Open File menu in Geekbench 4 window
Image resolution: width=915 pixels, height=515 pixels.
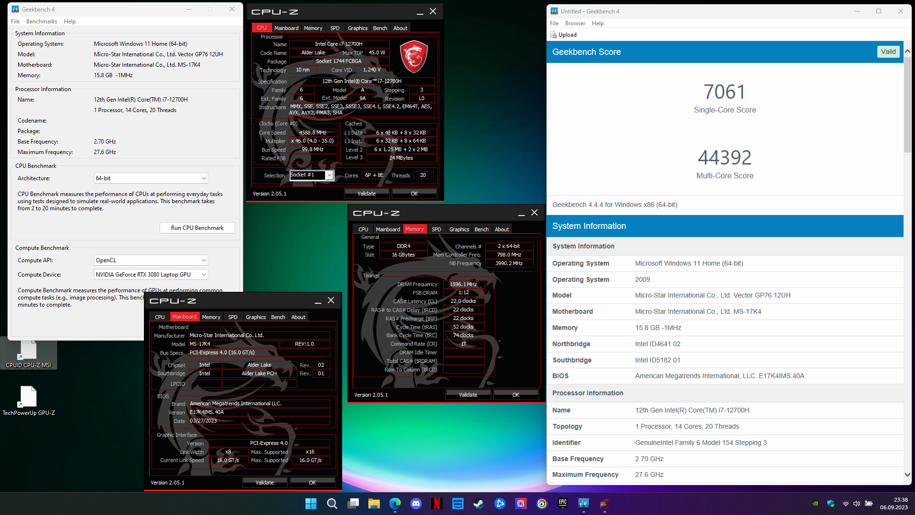[x=15, y=21]
